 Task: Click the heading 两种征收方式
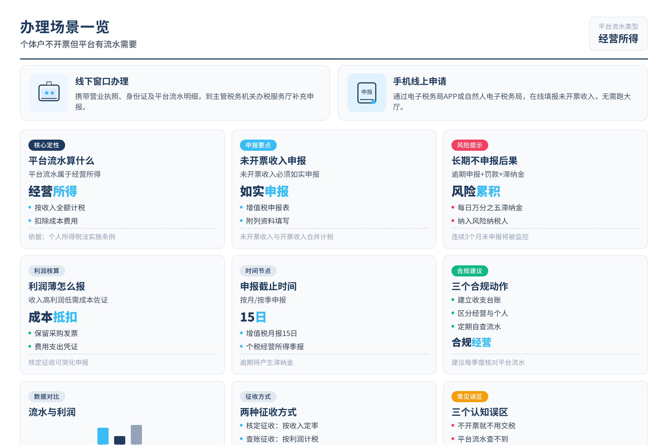268,412
